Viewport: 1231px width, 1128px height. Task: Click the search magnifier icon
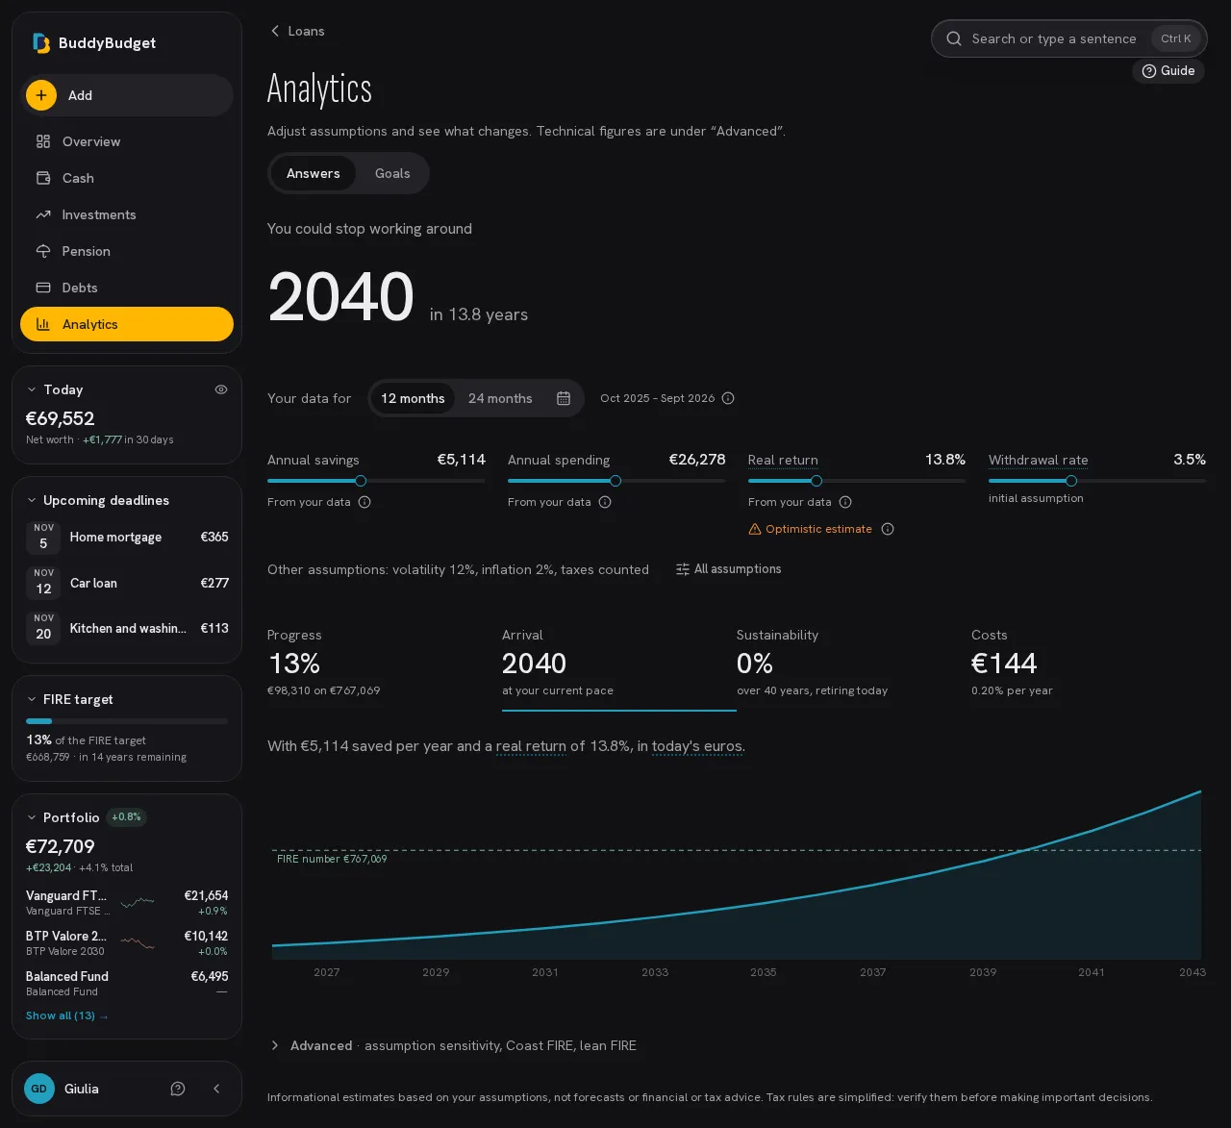[954, 38]
